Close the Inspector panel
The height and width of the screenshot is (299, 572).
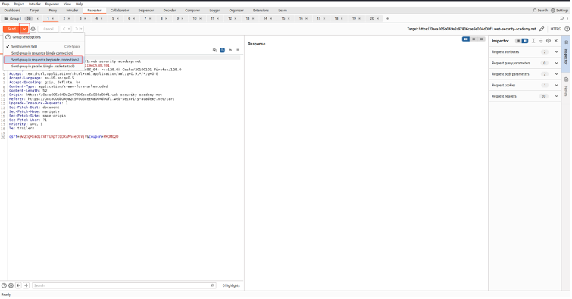[x=556, y=41]
